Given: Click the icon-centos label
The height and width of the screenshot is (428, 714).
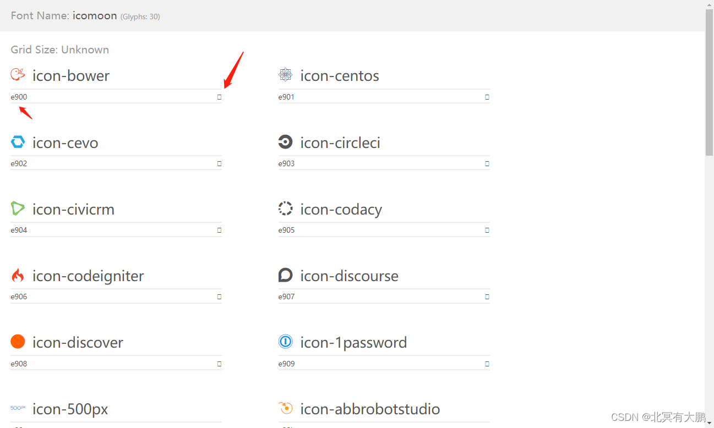Looking at the screenshot, I should pos(340,75).
